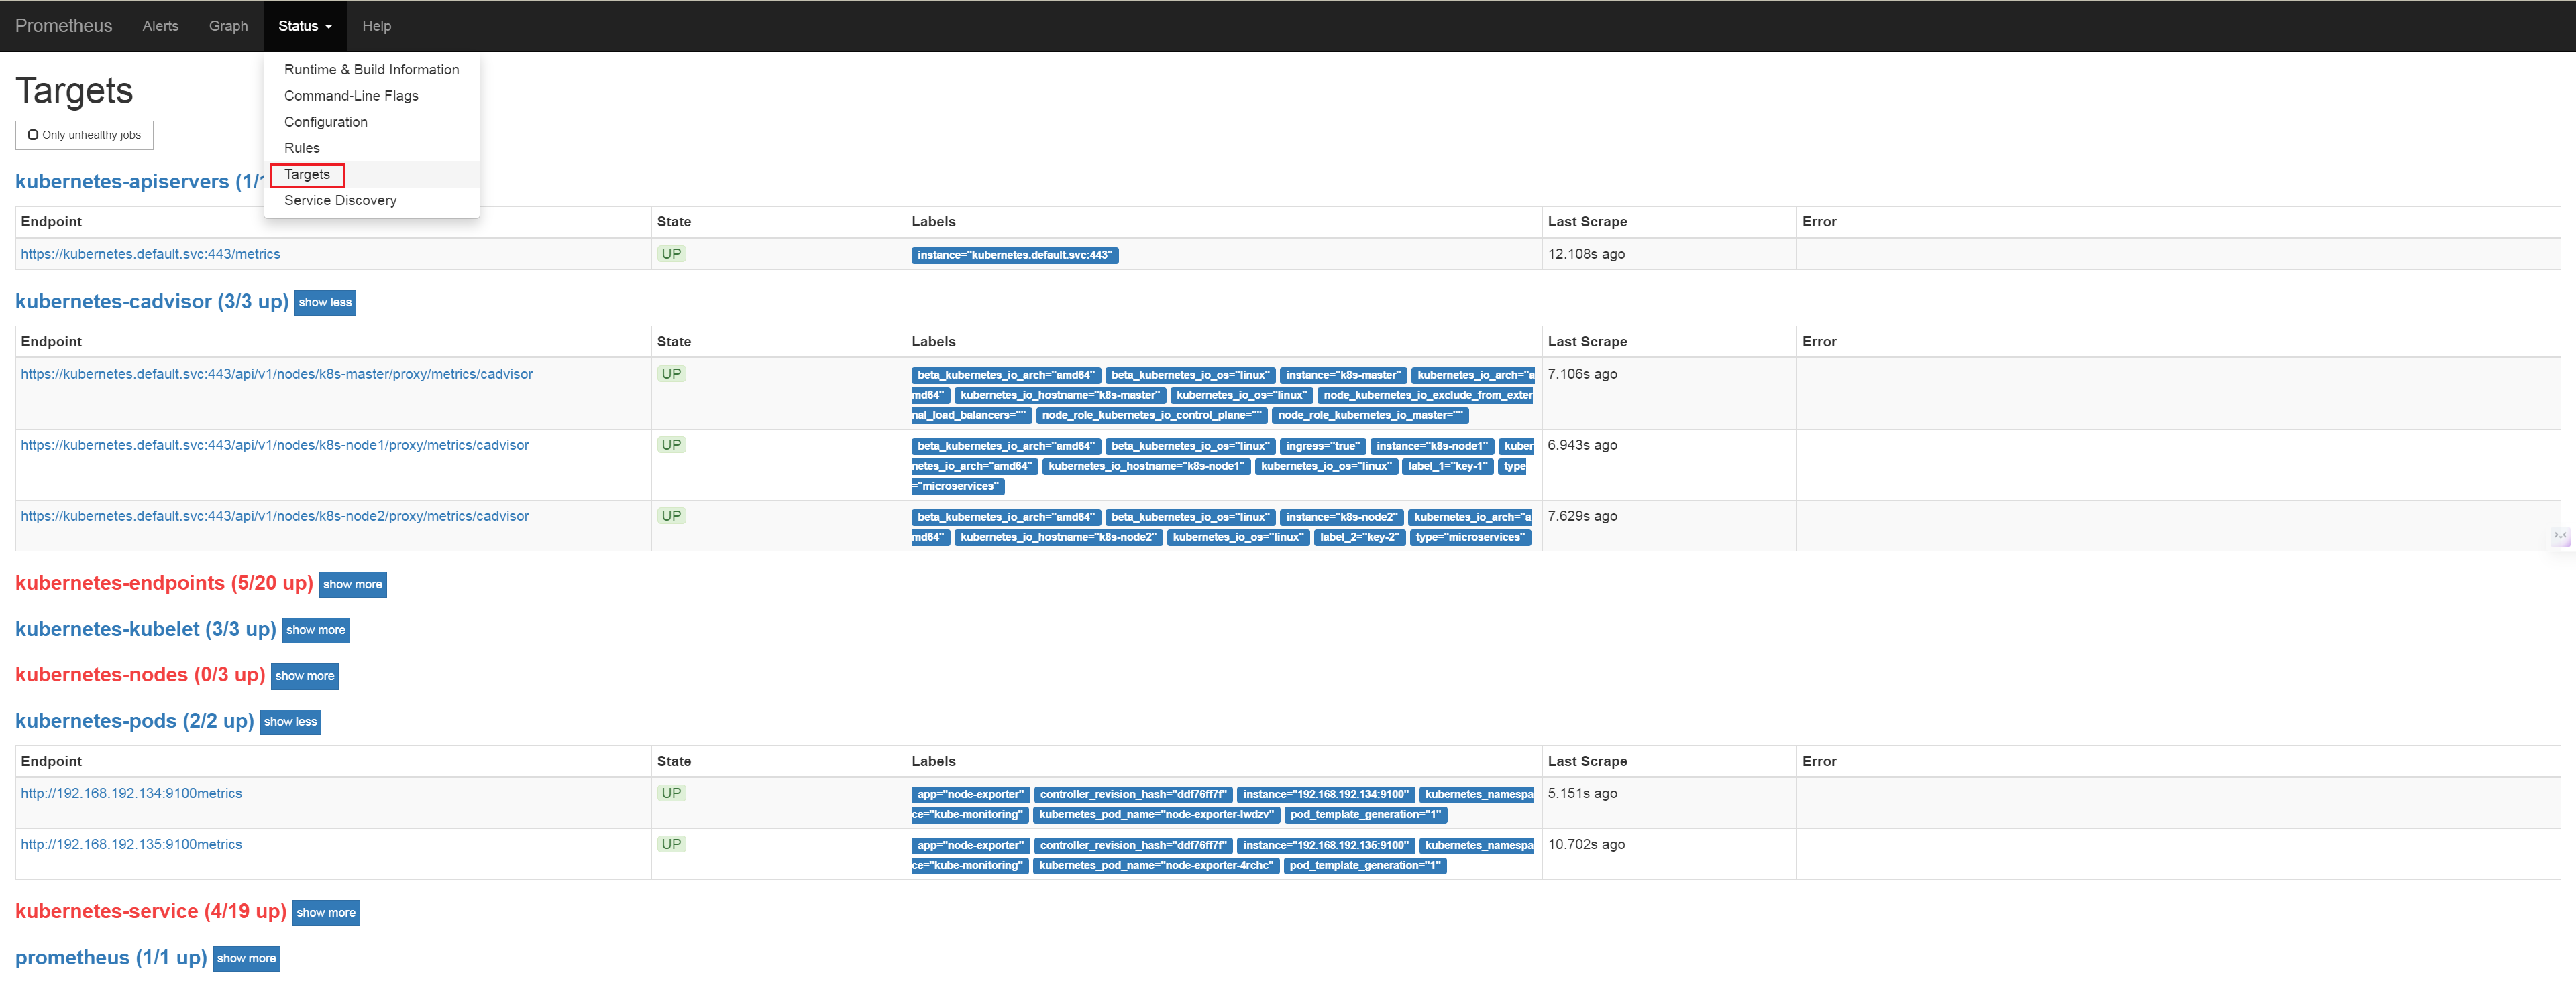Select Targets from the Status menu
Image resolution: width=2576 pixels, height=983 pixels.
coord(306,174)
